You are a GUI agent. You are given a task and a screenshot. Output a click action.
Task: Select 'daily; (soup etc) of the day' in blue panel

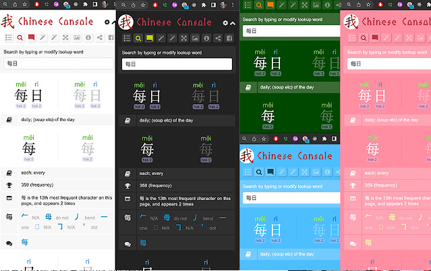point(287,254)
